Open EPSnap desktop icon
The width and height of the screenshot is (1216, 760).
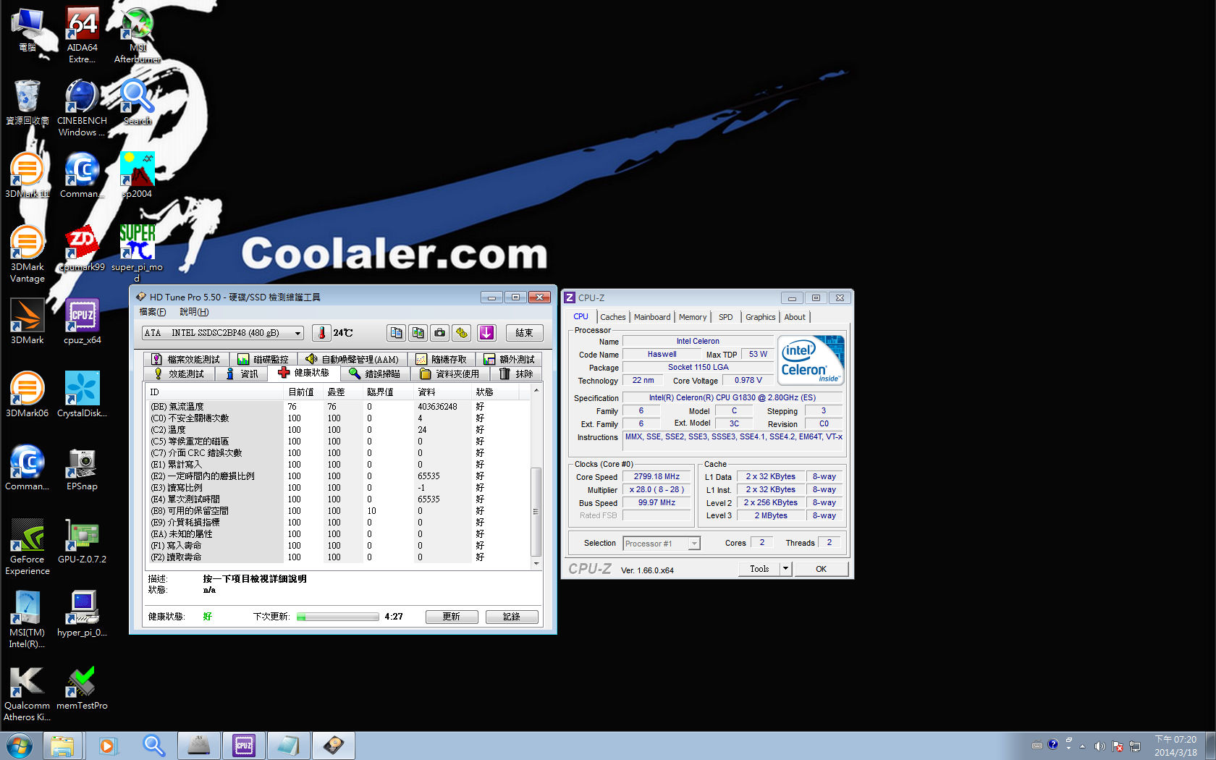click(82, 468)
